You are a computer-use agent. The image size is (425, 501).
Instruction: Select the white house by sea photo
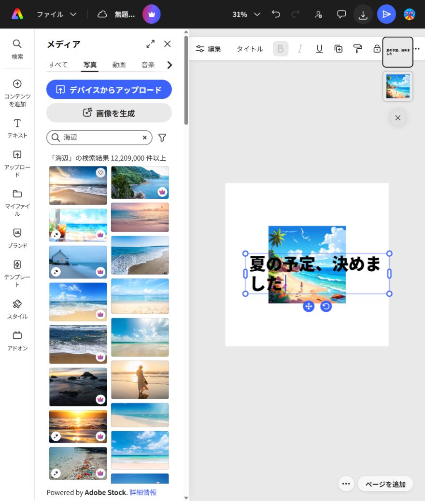pyautogui.click(x=78, y=262)
